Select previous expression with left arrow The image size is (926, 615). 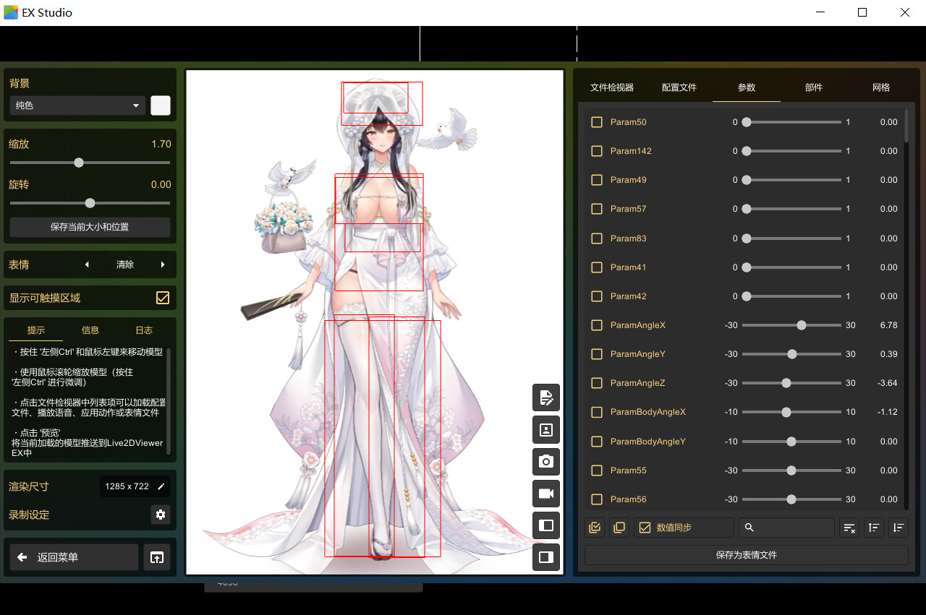click(88, 265)
